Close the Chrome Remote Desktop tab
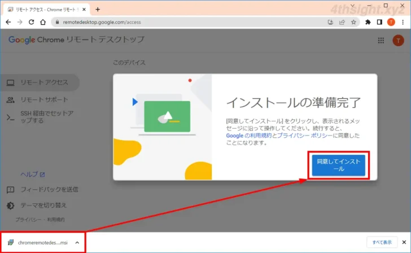 tap(84, 10)
